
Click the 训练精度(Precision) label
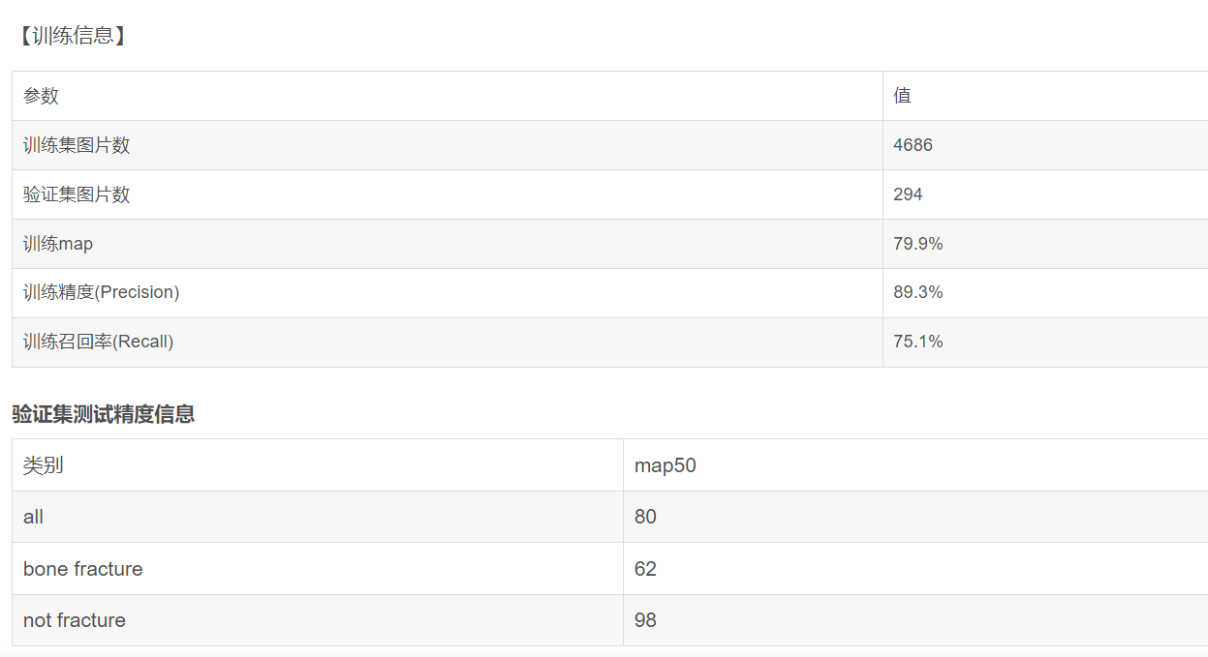pyautogui.click(x=102, y=292)
